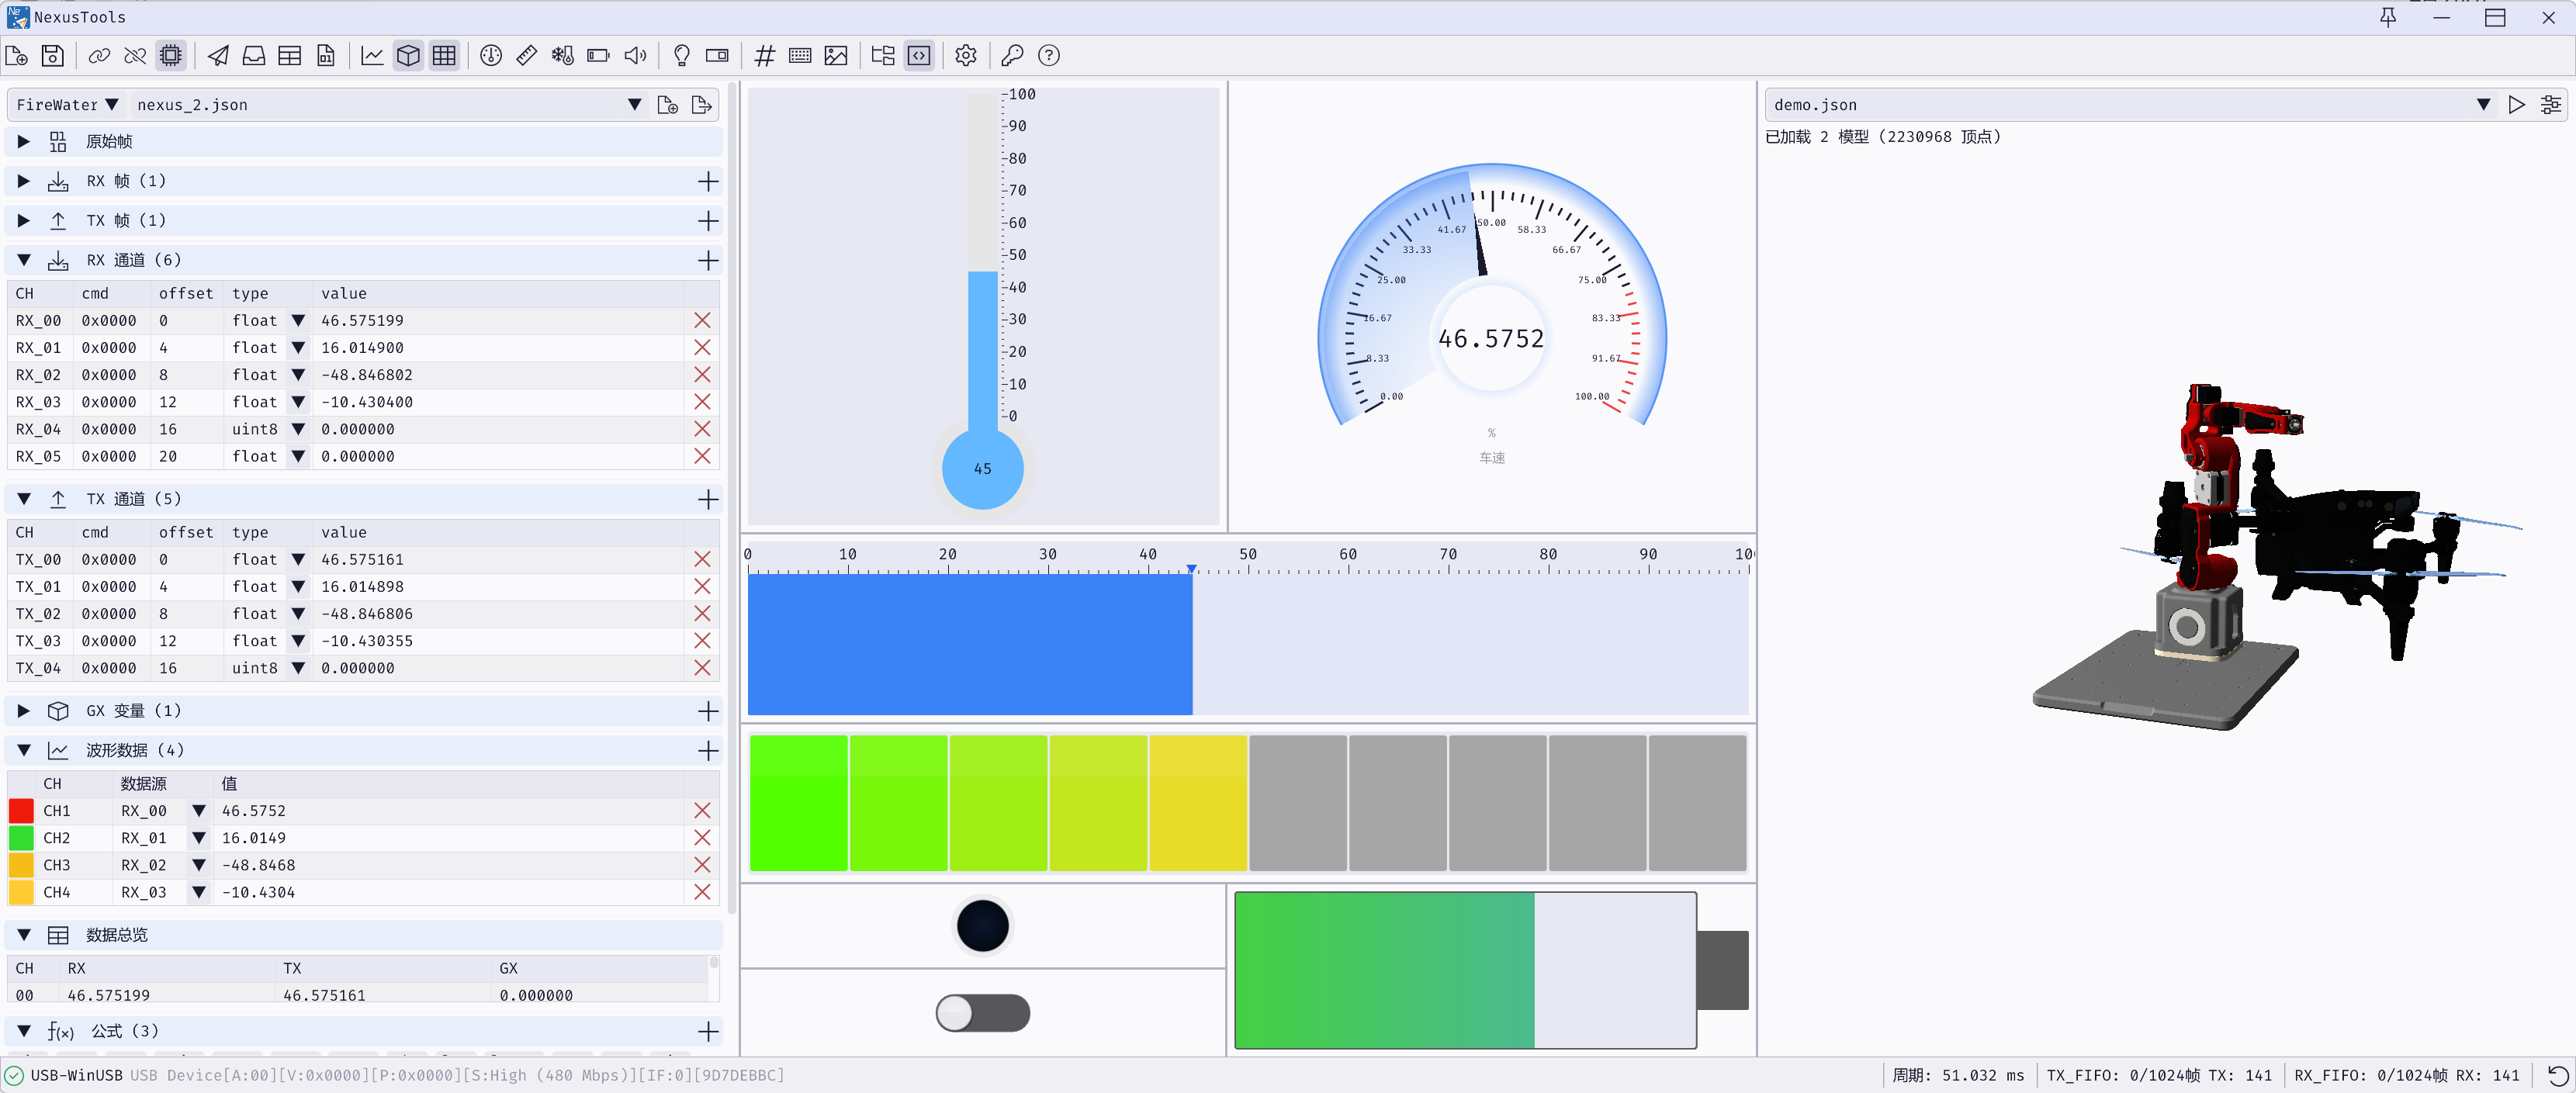Click the light bulb indicator icon
This screenshot has width=2576, height=1093.
click(x=681, y=56)
